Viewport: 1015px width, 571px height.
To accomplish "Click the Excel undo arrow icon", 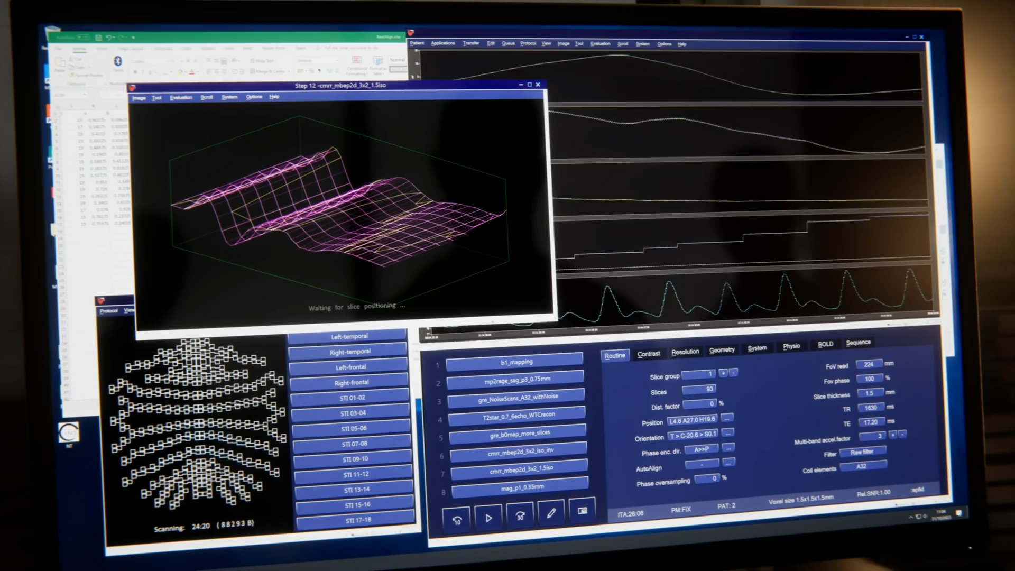I will 108,38.
